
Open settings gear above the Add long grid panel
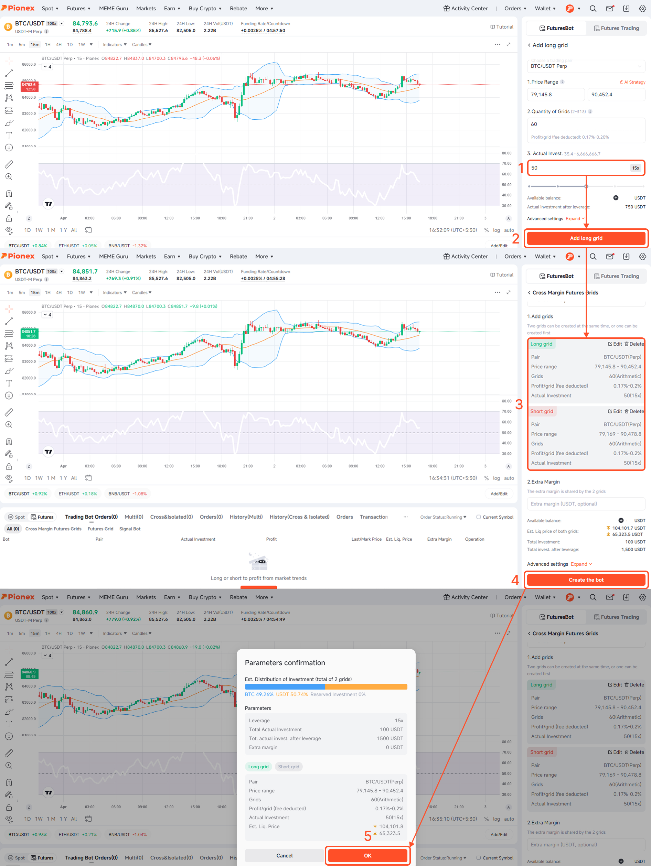click(x=642, y=9)
